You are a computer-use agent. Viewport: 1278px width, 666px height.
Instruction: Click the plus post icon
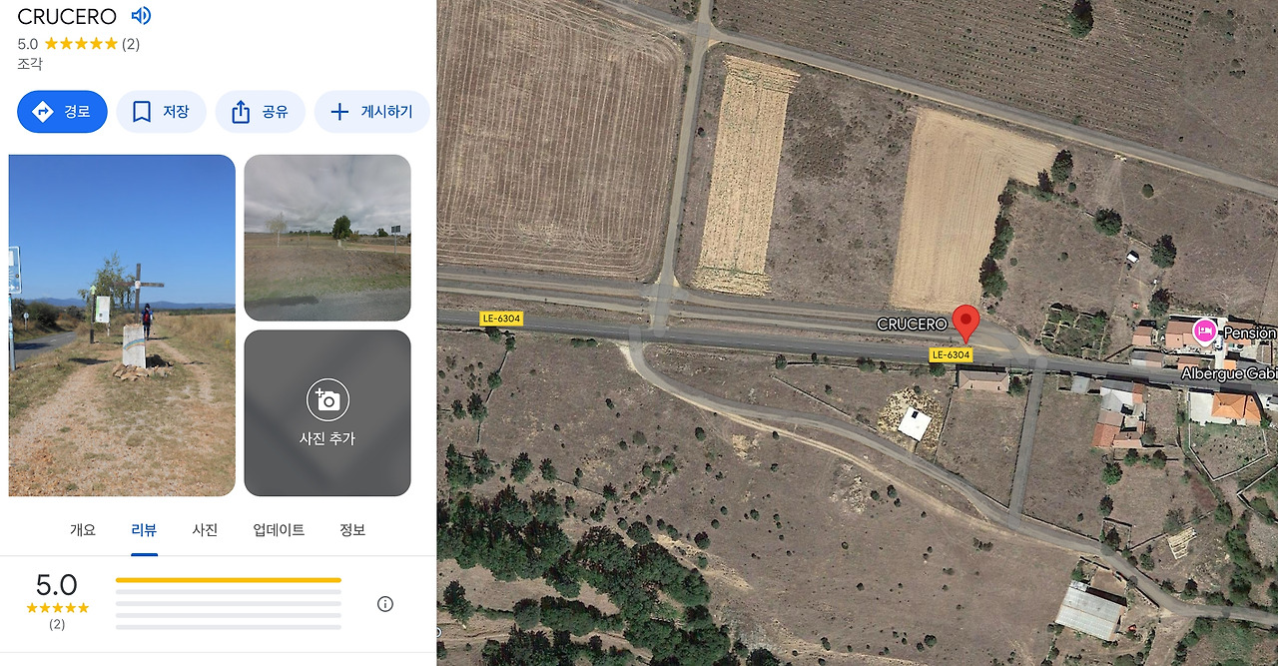(339, 112)
